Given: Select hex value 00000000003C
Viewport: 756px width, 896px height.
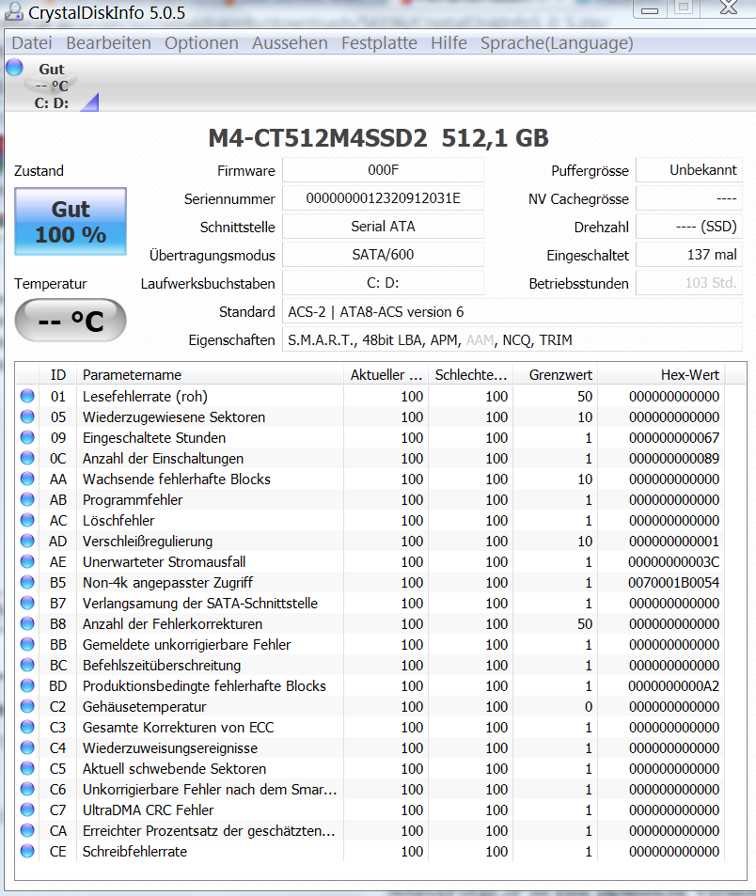Looking at the screenshot, I should coord(673,561).
